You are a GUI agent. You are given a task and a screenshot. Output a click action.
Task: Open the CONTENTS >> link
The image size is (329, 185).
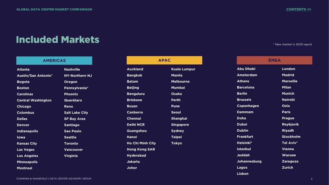(298, 9)
